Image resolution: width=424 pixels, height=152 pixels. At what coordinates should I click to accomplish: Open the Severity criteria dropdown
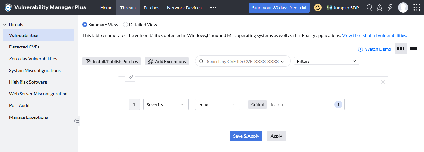(166, 104)
